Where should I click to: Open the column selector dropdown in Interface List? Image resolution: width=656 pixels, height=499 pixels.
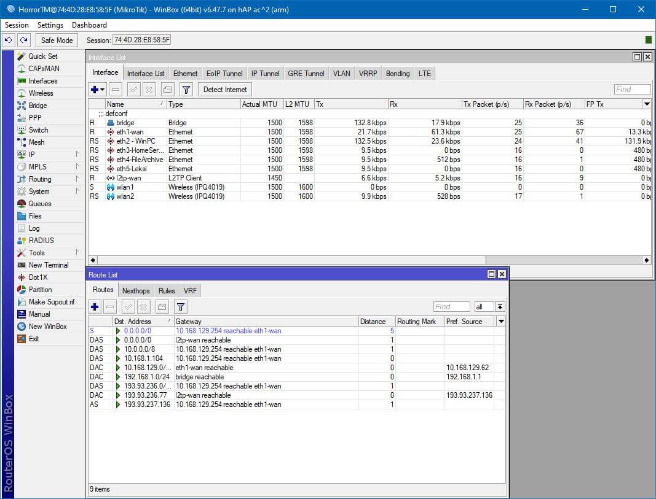click(x=647, y=104)
